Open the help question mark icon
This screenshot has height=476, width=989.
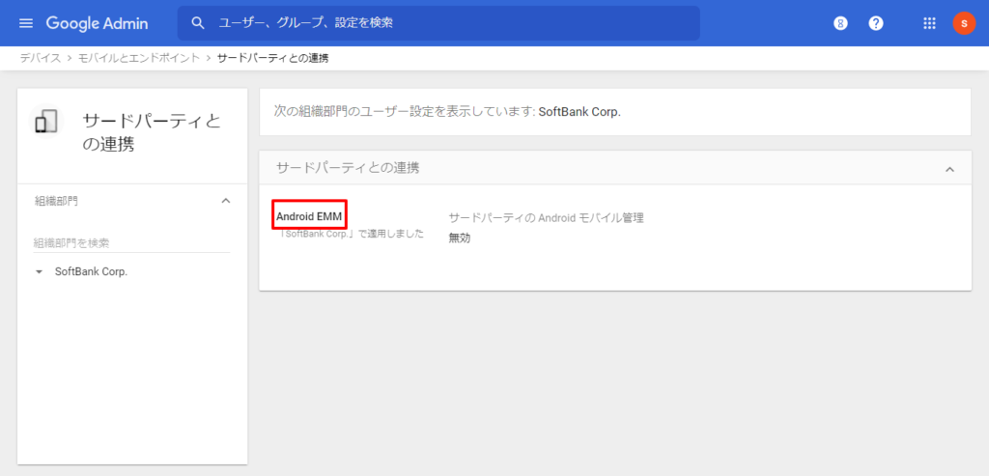(876, 23)
